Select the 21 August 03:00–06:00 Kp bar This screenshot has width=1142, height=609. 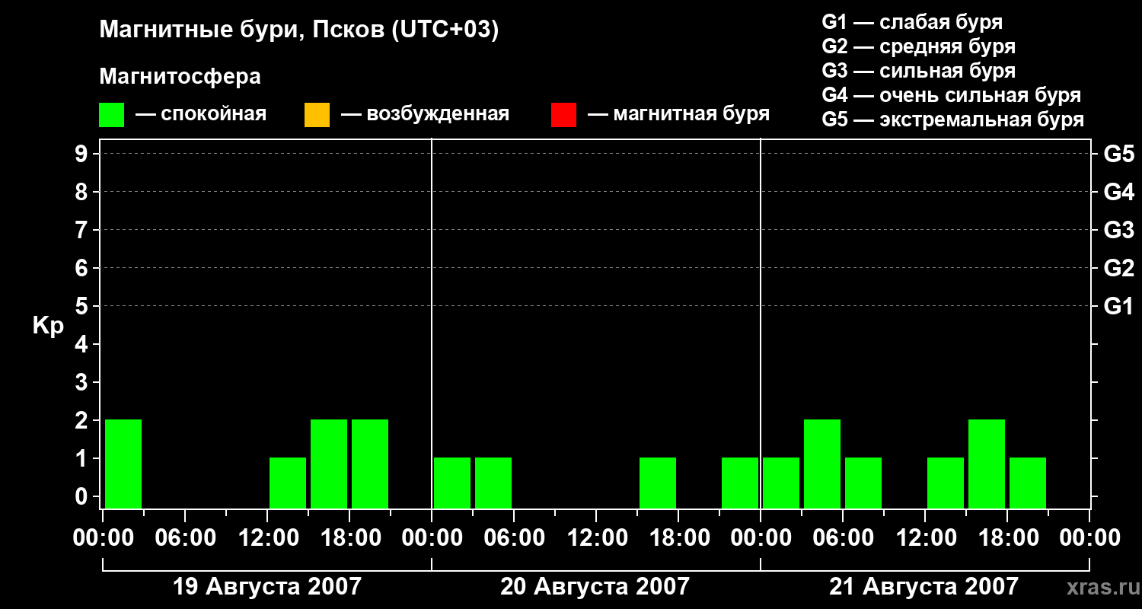click(x=822, y=464)
